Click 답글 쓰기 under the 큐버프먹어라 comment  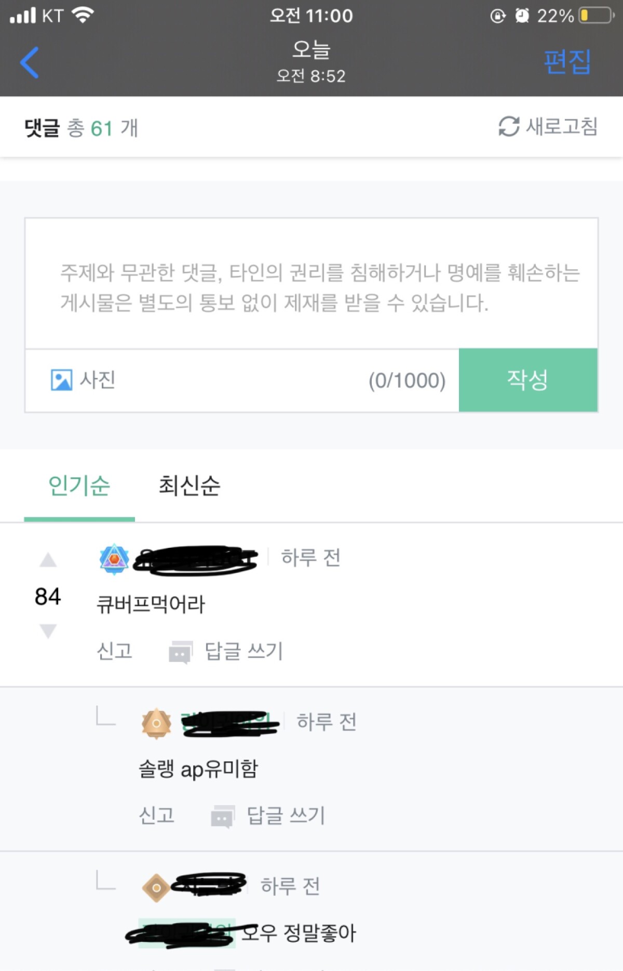click(x=244, y=651)
